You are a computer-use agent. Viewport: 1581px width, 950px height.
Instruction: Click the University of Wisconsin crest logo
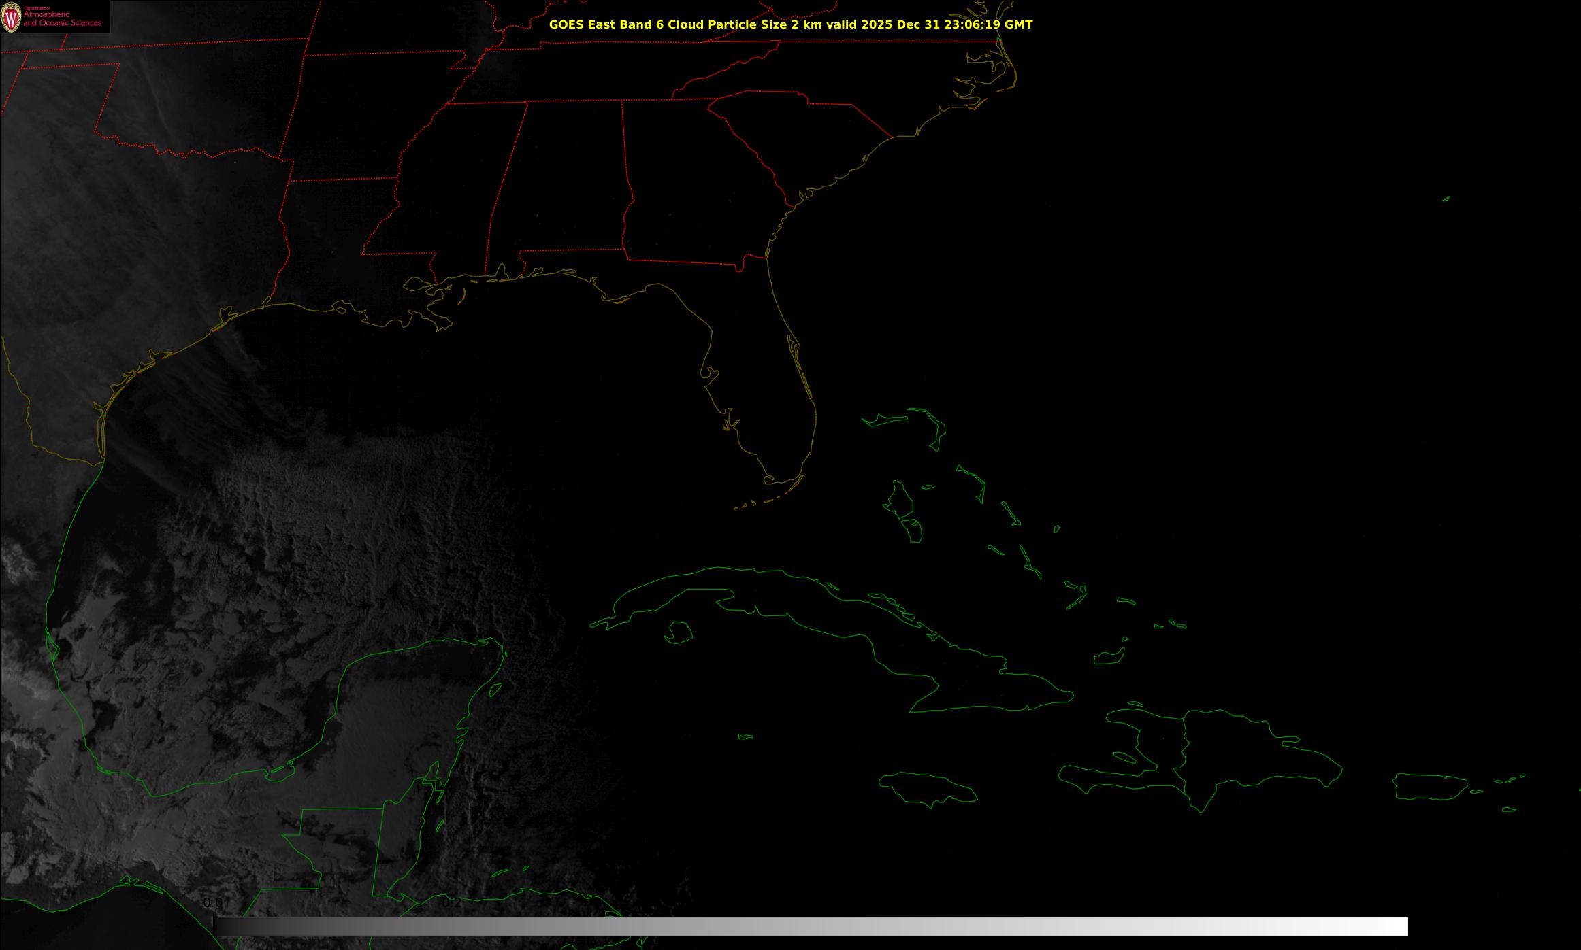coord(11,16)
